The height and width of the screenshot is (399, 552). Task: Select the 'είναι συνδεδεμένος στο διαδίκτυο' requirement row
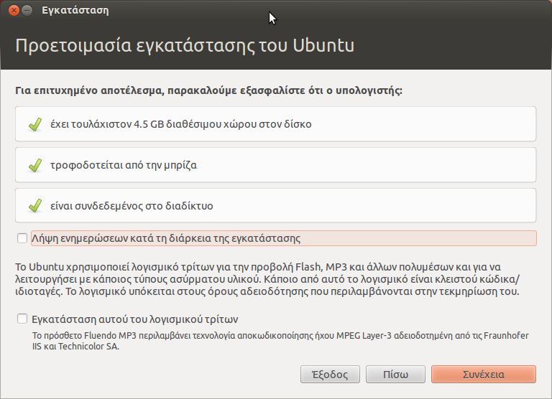(x=275, y=206)
